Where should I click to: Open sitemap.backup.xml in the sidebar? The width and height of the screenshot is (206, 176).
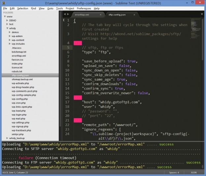click(22, 79)
